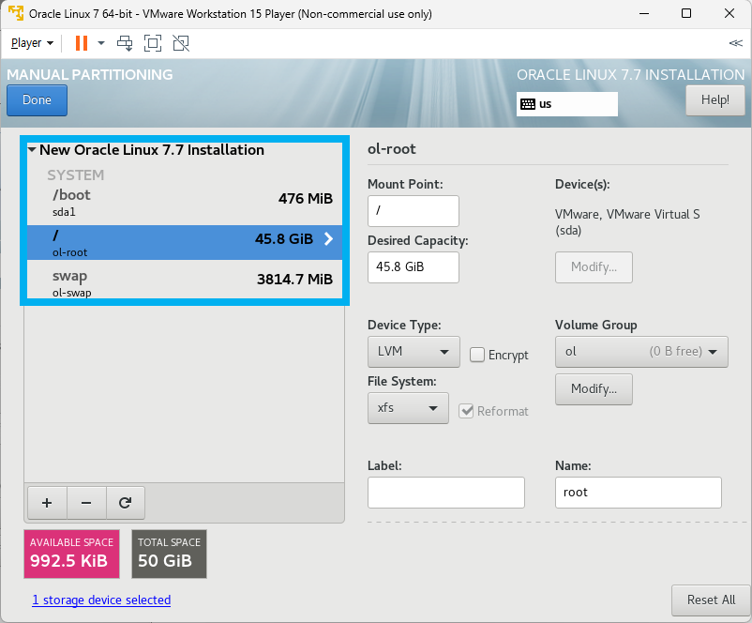The image size is (752, 623).
Task: Collapse New Oracle Linux 7.7 Installation
Action: click(x=32, y=150)
